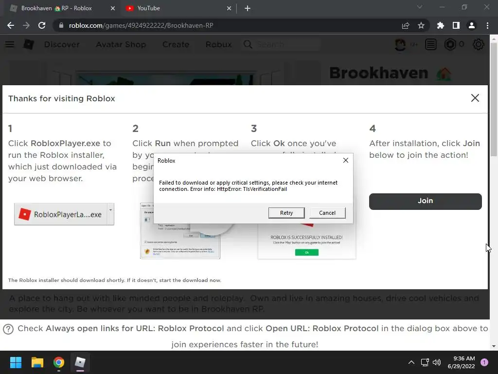This screenshot has height=374, width=498.
Task: Open the Chrome three-dot menu
Action: pos(487,25)
